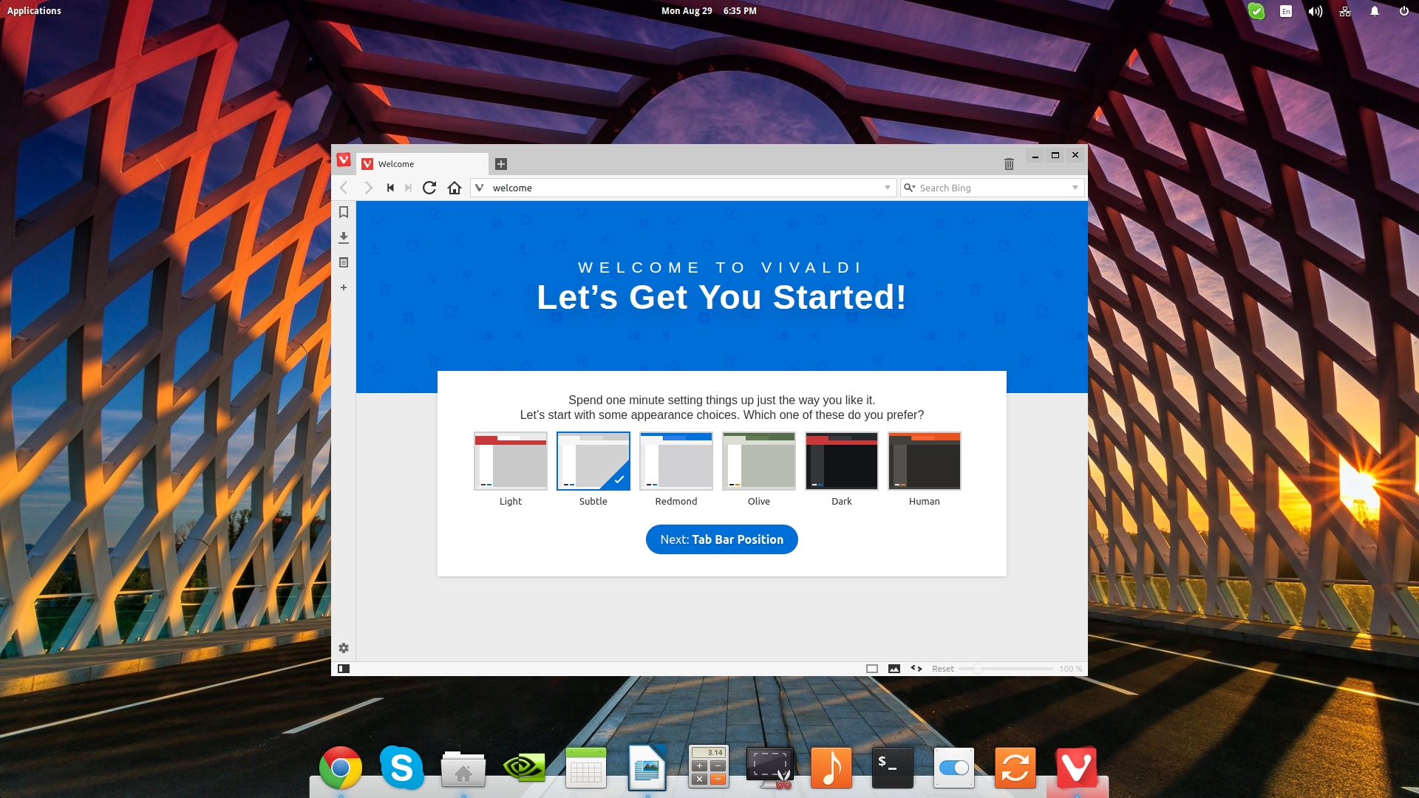Open Terminal from the dock
The width and height of the screenshot is (1419, 798).
tap(893, 768)
